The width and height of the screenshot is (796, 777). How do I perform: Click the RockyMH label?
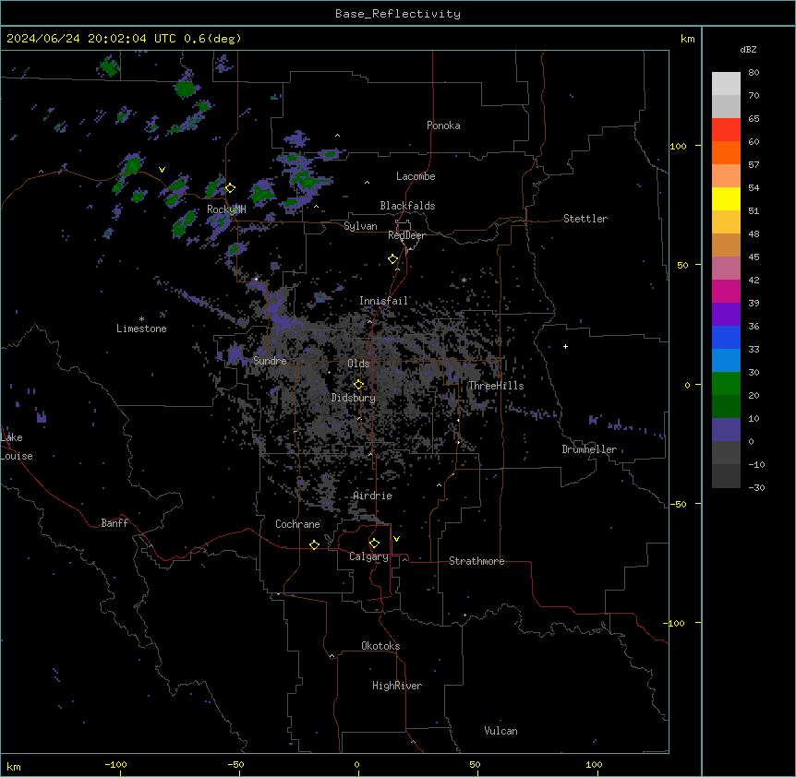click(x=226, y=209)
